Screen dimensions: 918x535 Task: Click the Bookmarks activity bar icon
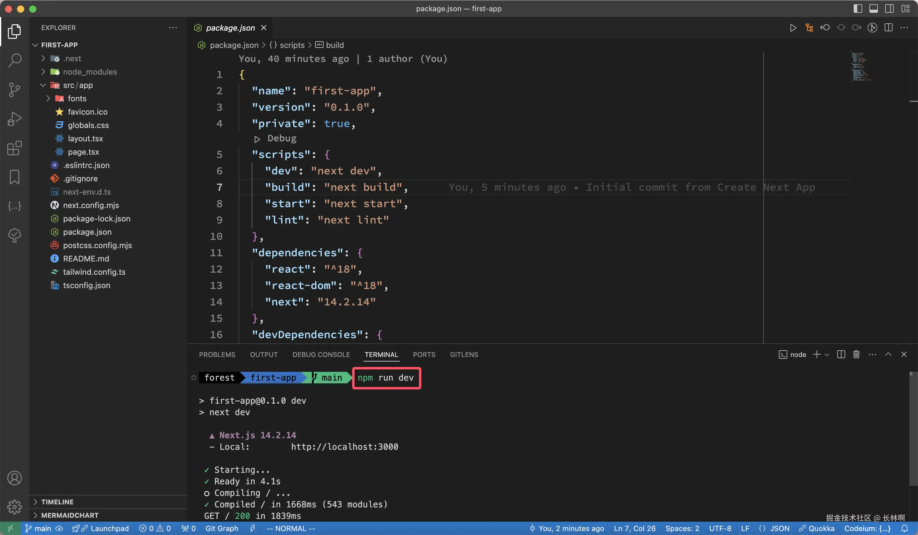point(14,177)
